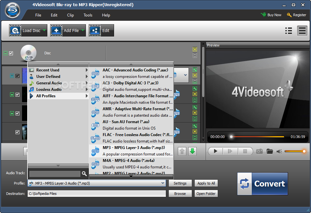The height and width of the screenshot is (213, 311).
Task: Click the orange volume slider
Action: click(295, 152)
